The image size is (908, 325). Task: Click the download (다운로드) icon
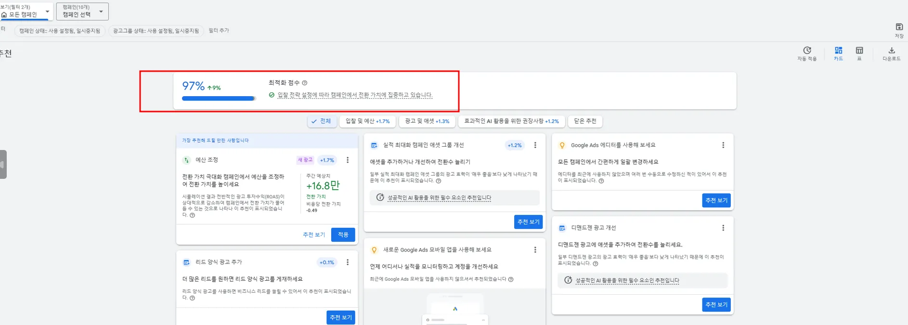coord(892,50)
